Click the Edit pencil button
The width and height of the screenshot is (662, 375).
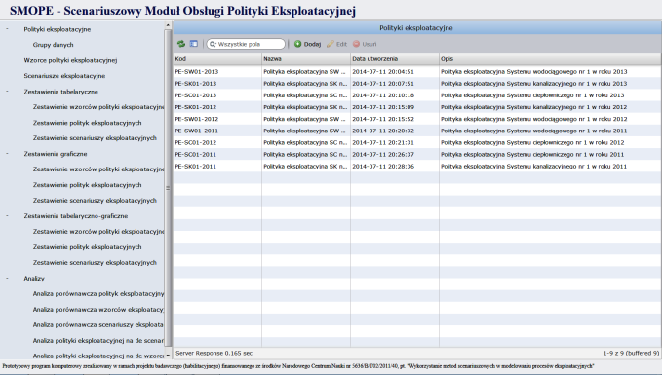337,44
